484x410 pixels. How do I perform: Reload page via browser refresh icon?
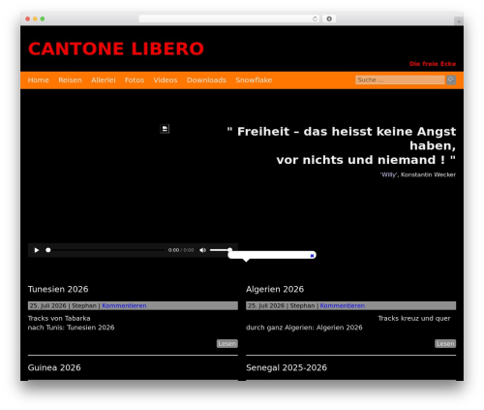[x=315, y=18]
